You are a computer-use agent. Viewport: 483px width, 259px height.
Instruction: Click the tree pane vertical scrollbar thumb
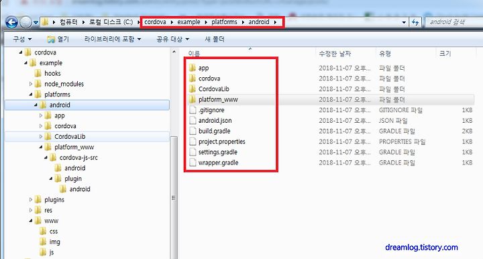174,197
